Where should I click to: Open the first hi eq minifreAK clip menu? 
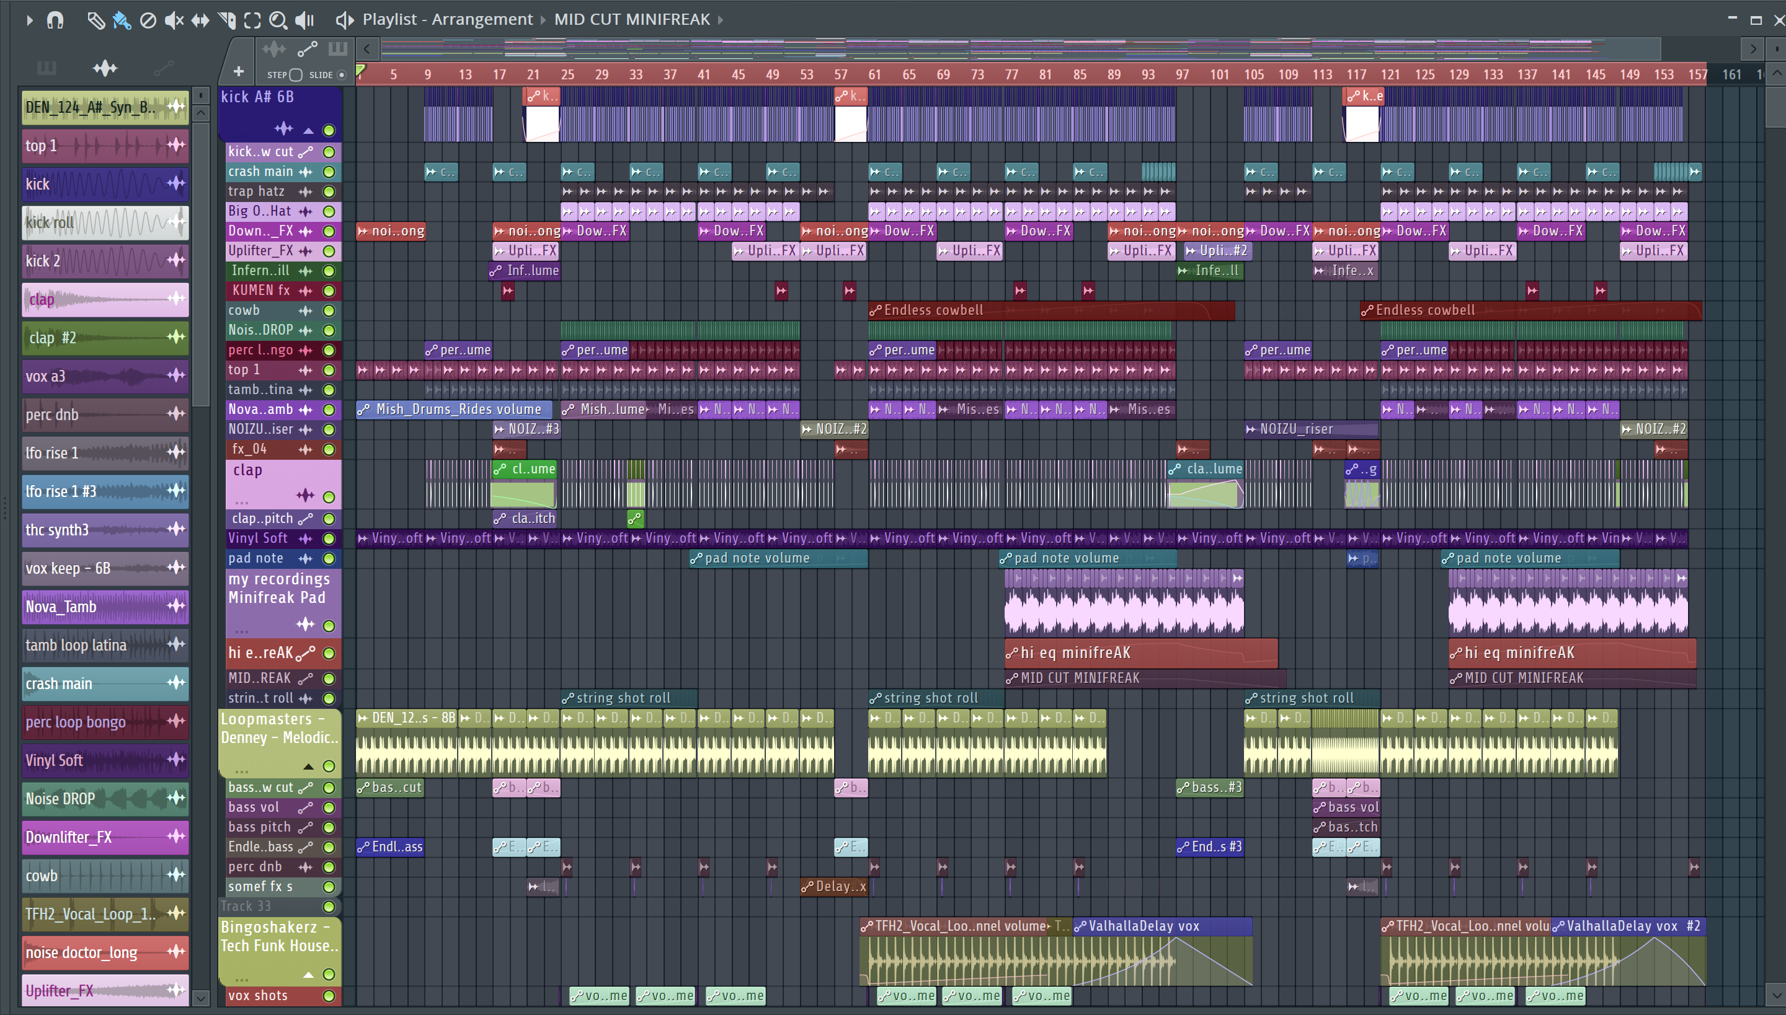[x=1012, y=653]
